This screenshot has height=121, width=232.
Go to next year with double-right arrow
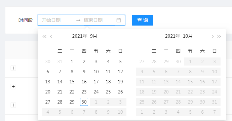[x=219, y=36]
